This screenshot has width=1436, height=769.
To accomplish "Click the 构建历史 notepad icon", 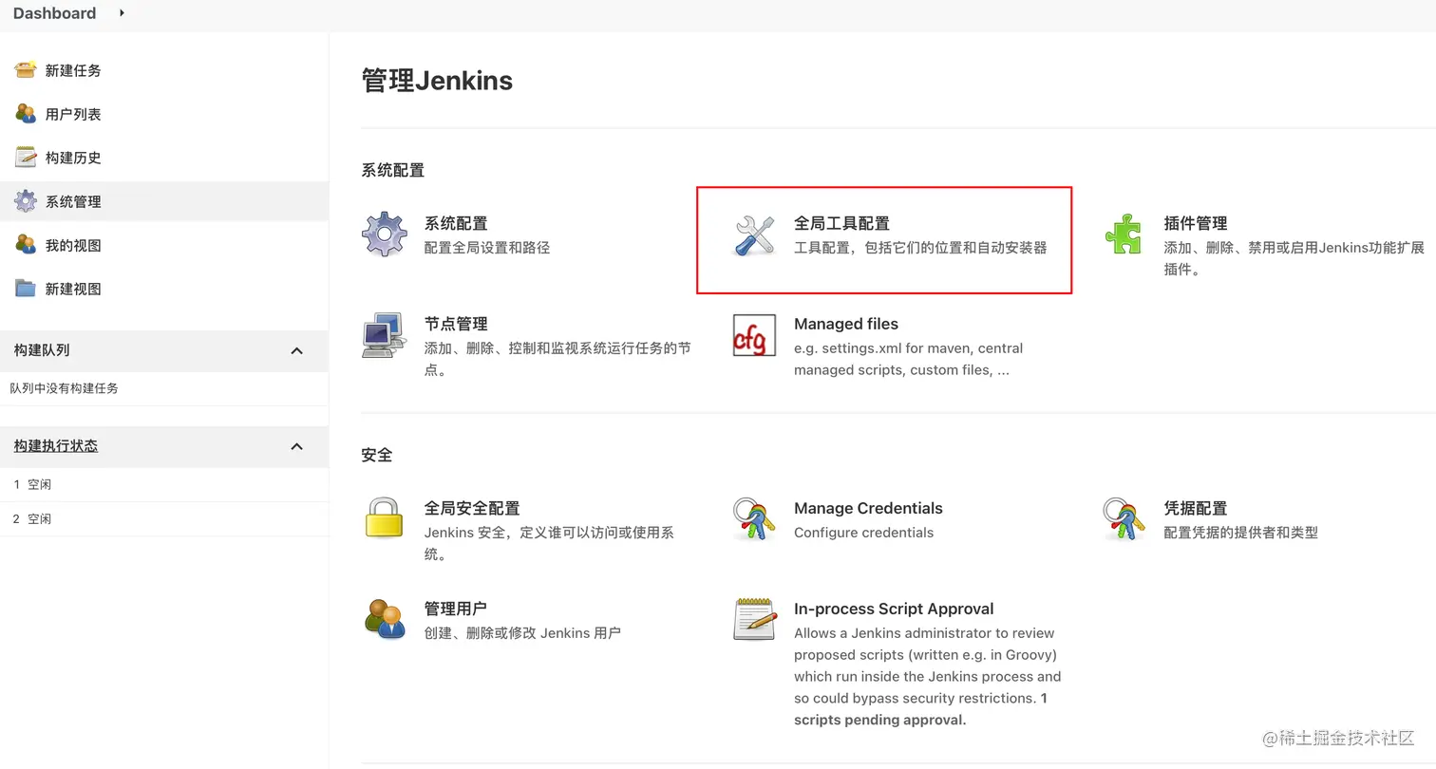I will pyautogui.click(x=26, y=157).
